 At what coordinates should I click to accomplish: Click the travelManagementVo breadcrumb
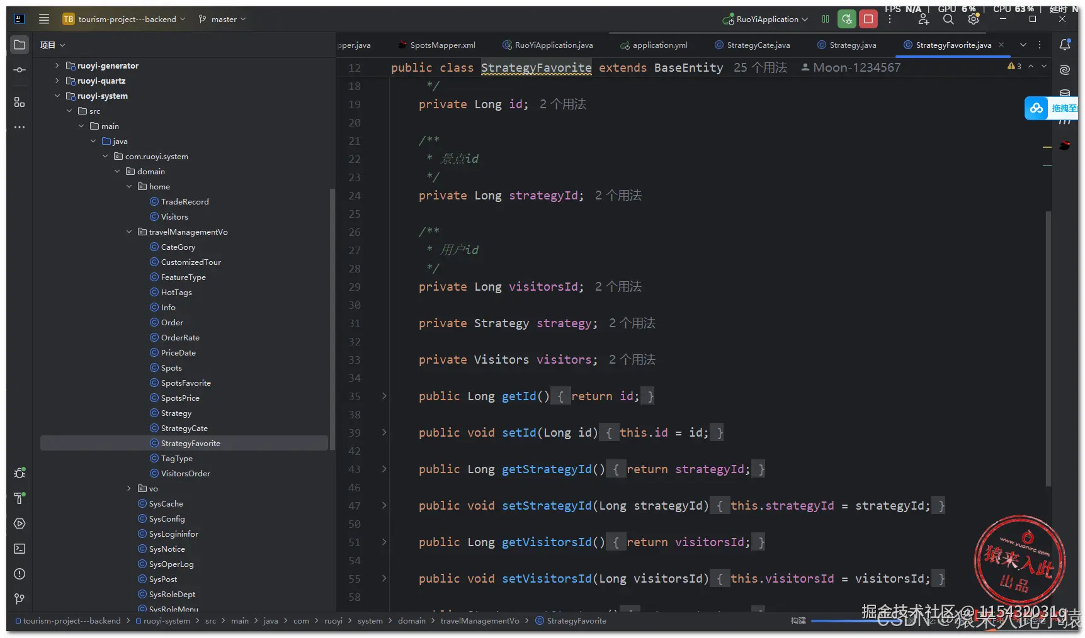480,621
